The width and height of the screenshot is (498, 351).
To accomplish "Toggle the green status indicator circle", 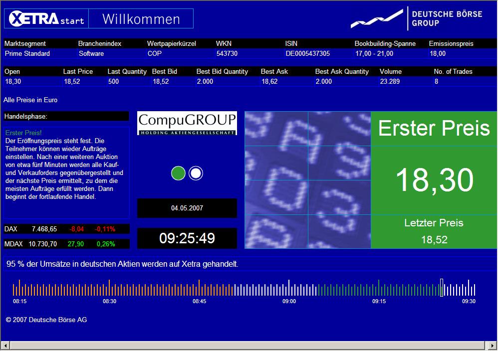I will pos(178,173).
